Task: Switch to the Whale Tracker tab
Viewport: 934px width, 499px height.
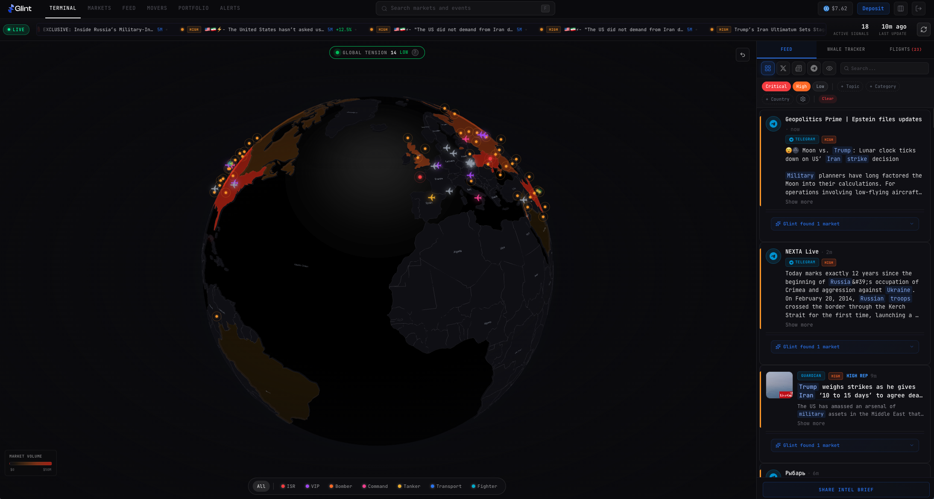Action: click(x=846, y=50)
